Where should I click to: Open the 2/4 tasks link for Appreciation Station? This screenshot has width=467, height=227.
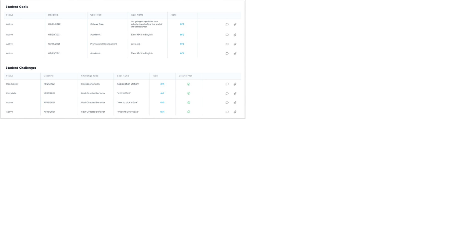point(162,84)
